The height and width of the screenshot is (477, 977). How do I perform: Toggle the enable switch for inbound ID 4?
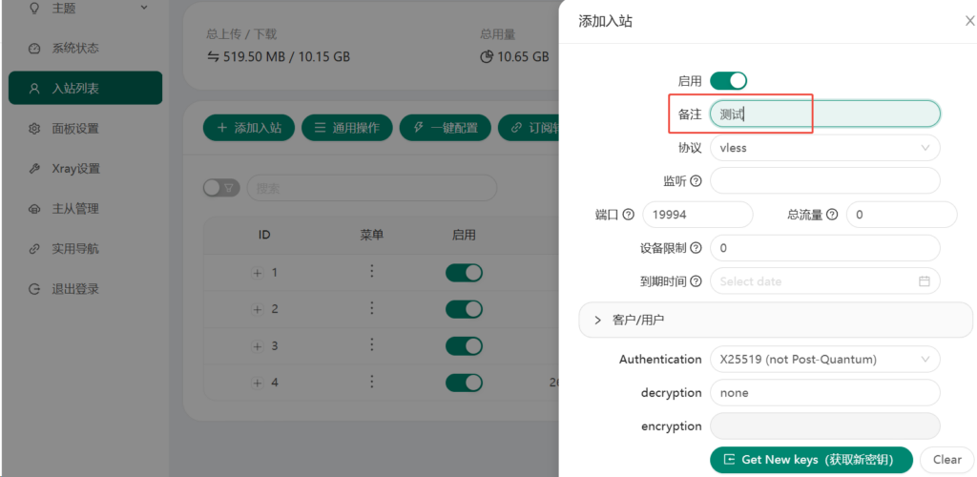(464, 383)
